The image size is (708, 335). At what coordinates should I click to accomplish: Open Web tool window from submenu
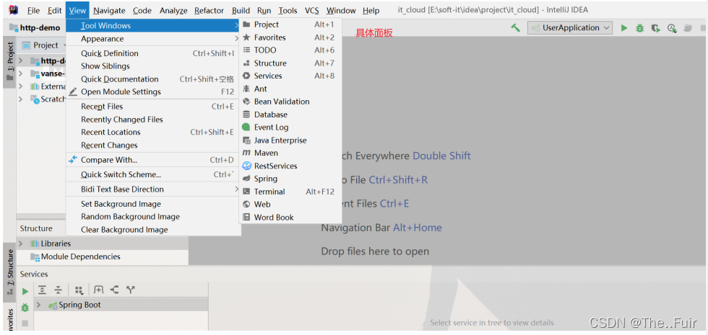290,204
